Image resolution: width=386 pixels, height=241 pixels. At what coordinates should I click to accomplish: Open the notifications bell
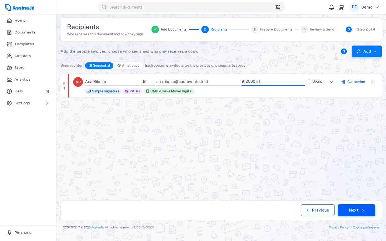(x=332, y=7)
